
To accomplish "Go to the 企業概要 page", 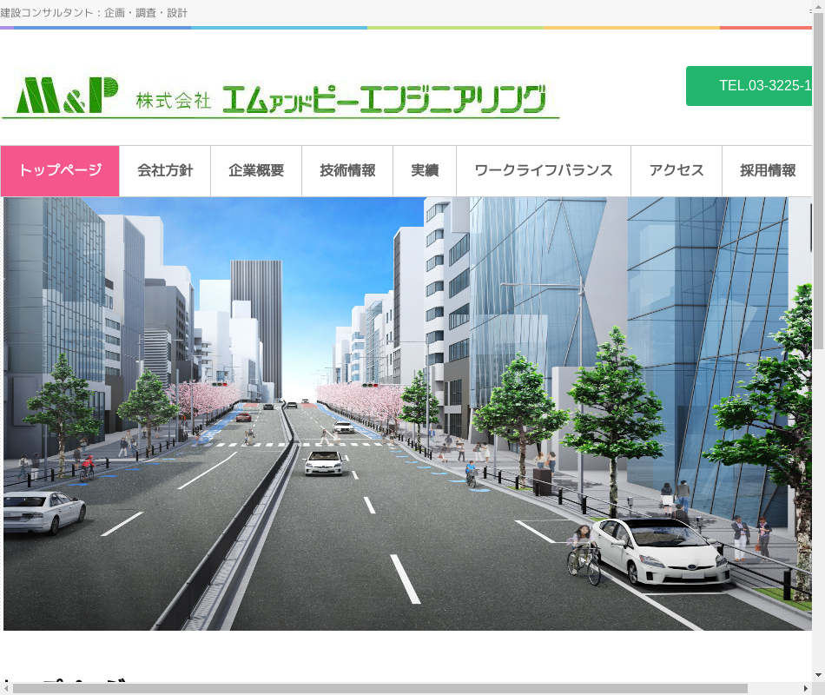I will pos(256,171).
